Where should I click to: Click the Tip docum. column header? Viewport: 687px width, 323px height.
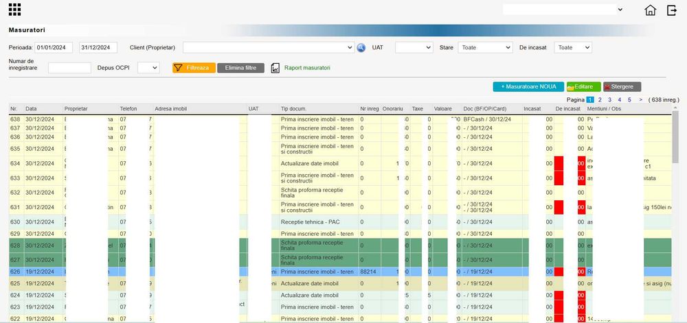click(319, 108)
